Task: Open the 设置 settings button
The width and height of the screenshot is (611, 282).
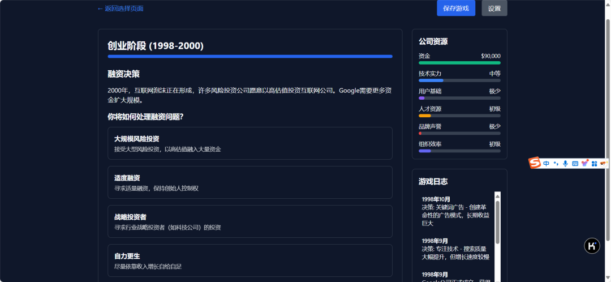Action: (494, 8)
